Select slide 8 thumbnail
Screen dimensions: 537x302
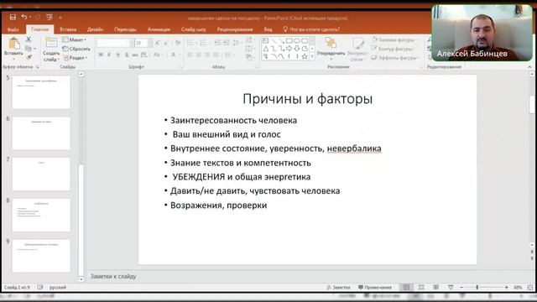(41, 215)
